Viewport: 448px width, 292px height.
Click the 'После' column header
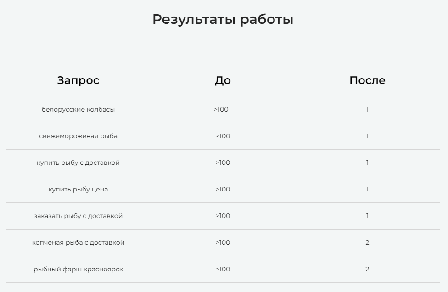pyautogui.click(x=367, y=80)
